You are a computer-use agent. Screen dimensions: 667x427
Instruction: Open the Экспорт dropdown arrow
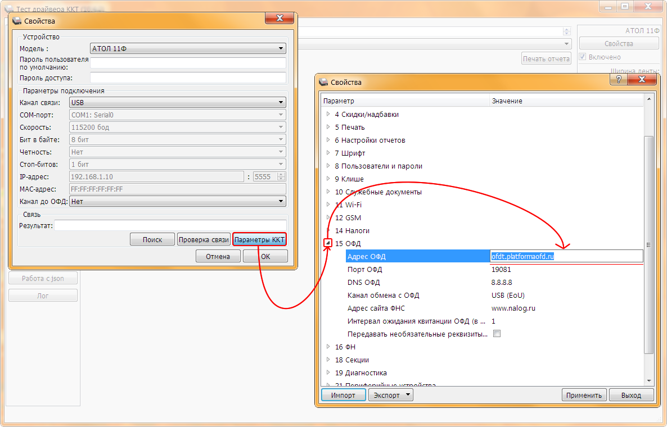pyautogui.click(x=408, y=395)
